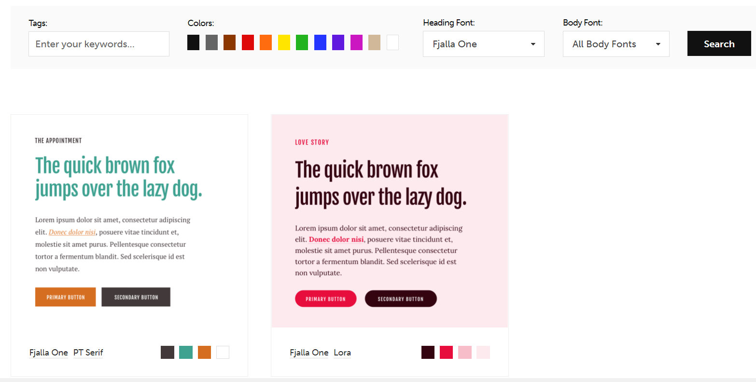This screenshot has width=756, height=382.
Task: Click Fjalla One link under The Appointment card
Action: point(48,353)
